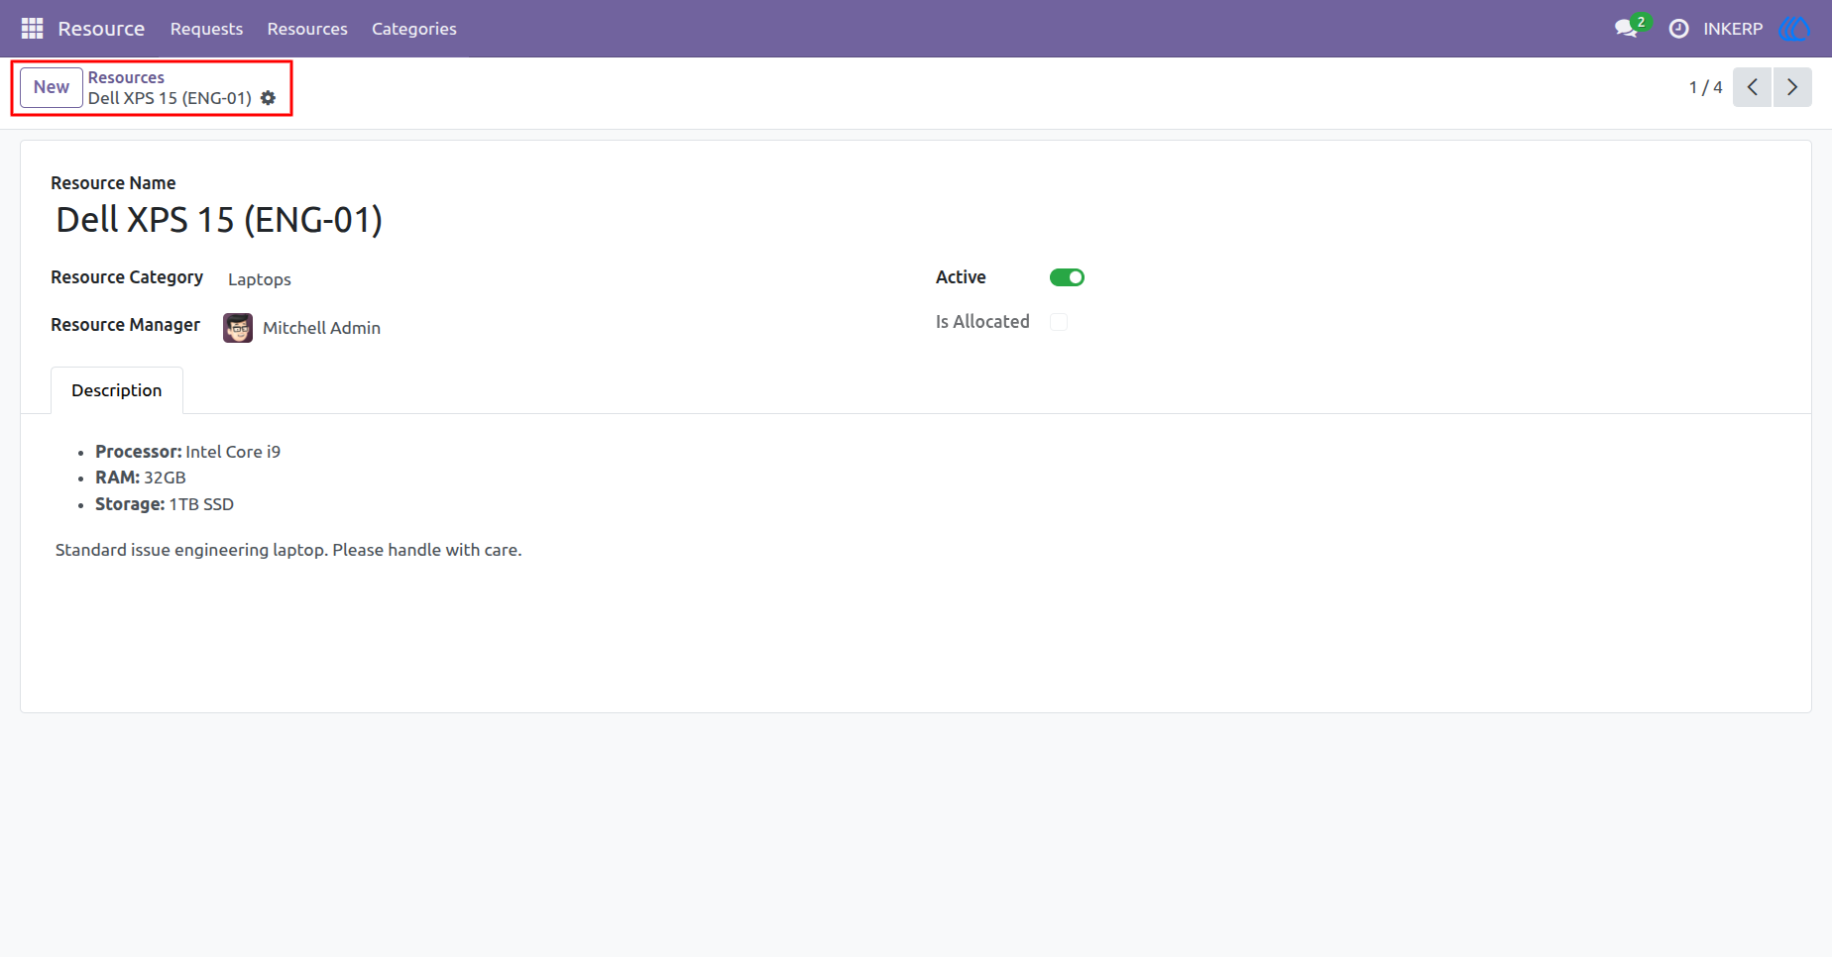
Task: Open the gear actions menu beside record name
Action: 269,98
